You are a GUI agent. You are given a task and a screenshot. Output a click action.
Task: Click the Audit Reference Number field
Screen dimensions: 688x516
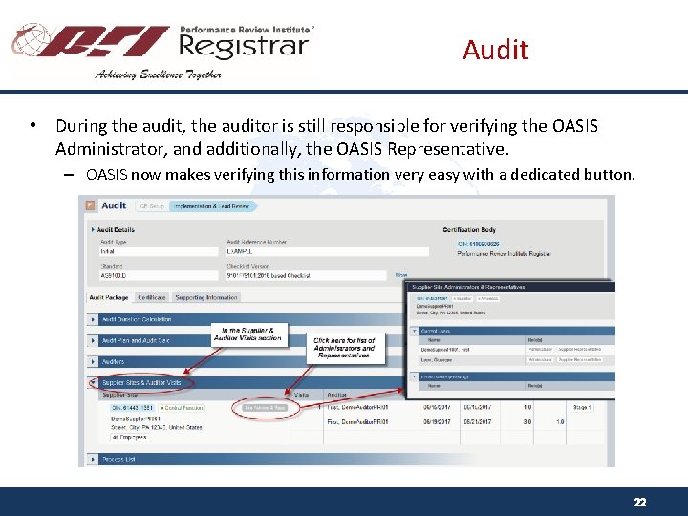328,251
